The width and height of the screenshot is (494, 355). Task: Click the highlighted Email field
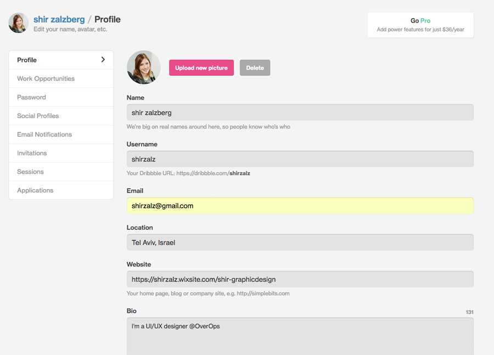[300, 206]
